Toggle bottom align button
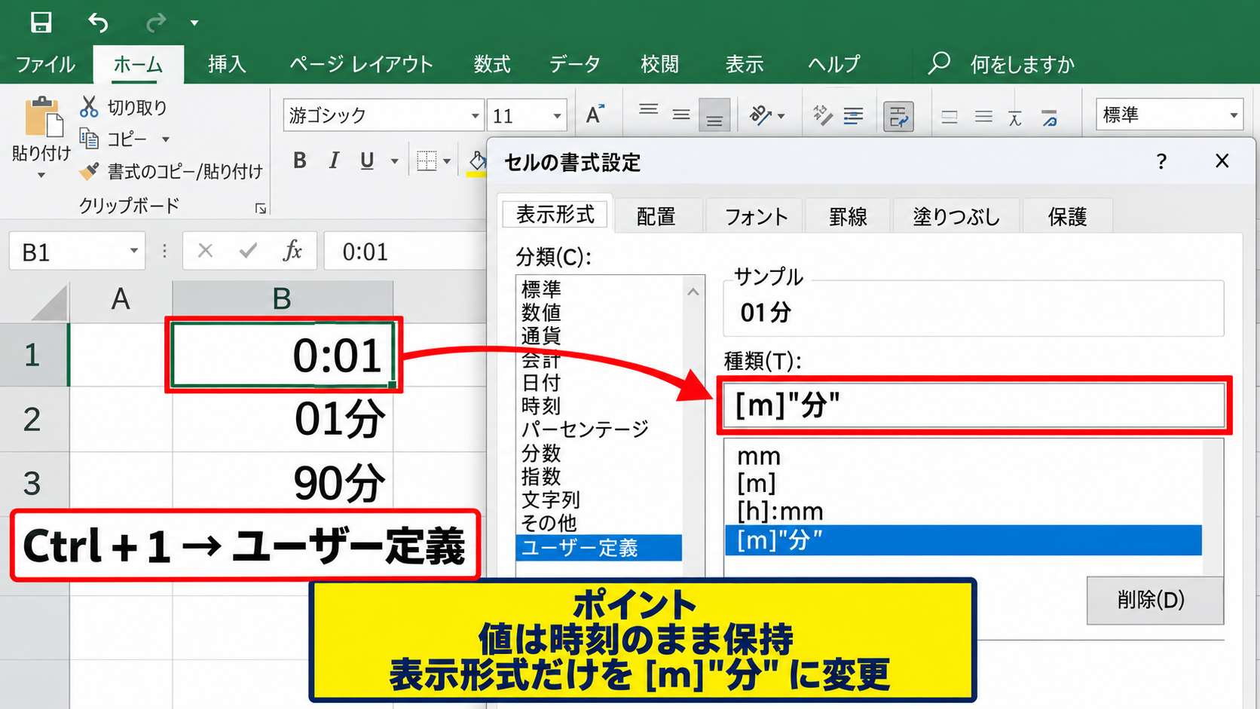 pos(714,115)
